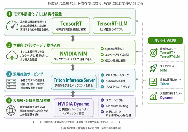
Task: Click checkmark next to 必要に応じた Prefill/Decode分離
Action: pos(102,112)
